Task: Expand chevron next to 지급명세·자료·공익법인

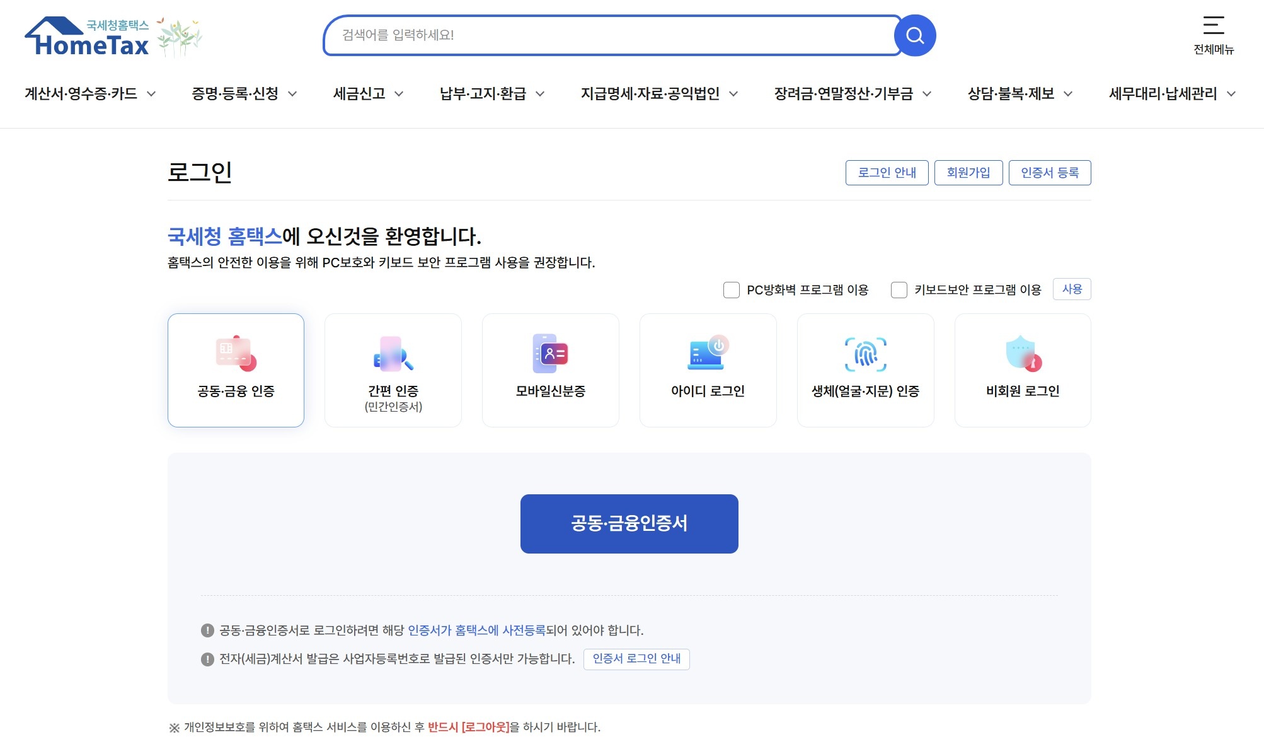Action: click(x=733, y=94)
